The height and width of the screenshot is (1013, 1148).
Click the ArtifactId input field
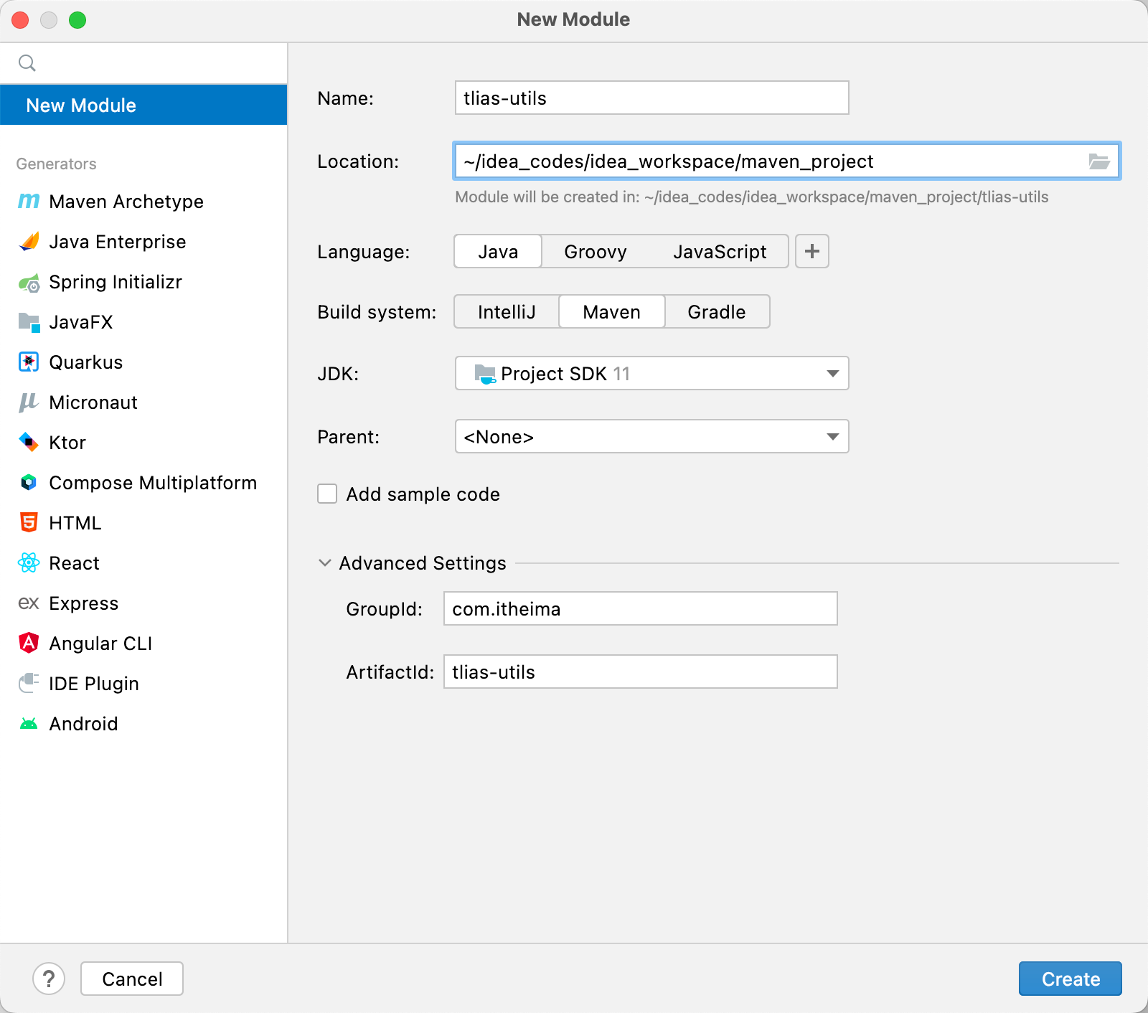tap(640, 672)
